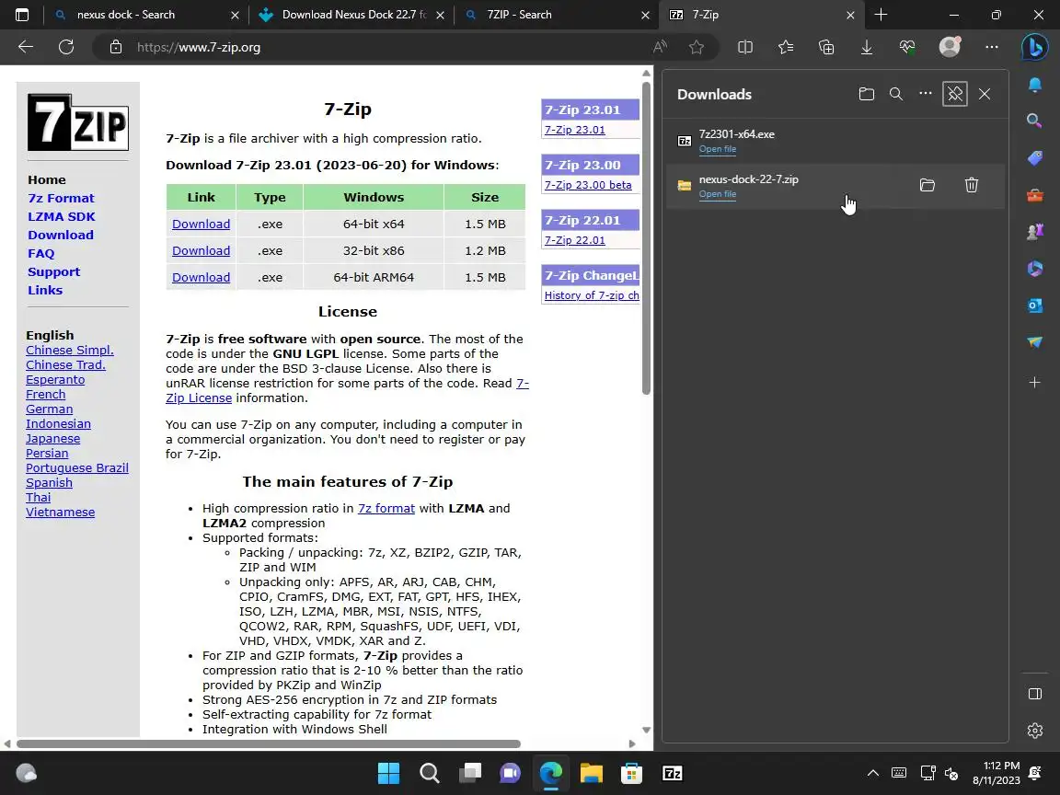Screen dimensions: 1060x795
Task: Click the scroll-down arrow of page
Action: point(646,730)
